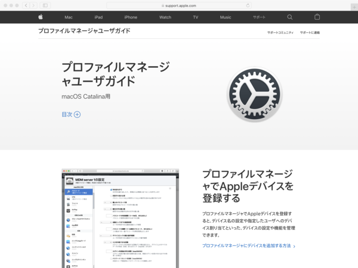This screenshot has height=268, width=358.
Task: Open the TV menu item
Action: (x=196, y=17)
